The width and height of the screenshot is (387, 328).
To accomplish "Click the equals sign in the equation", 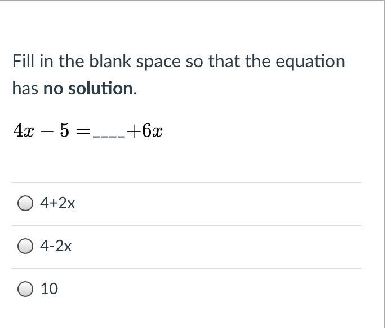I will 83,132.
